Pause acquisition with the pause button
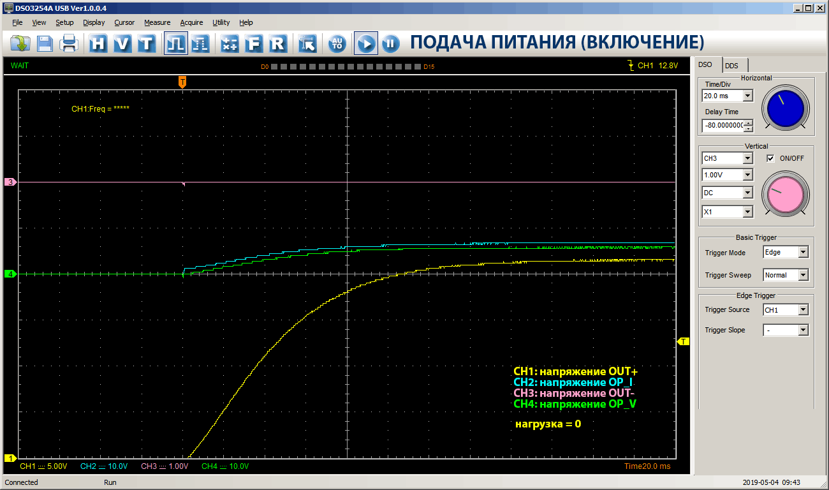The width and height of the screenshot is (829, 490). pyautogui.click(x=390, y=43)
